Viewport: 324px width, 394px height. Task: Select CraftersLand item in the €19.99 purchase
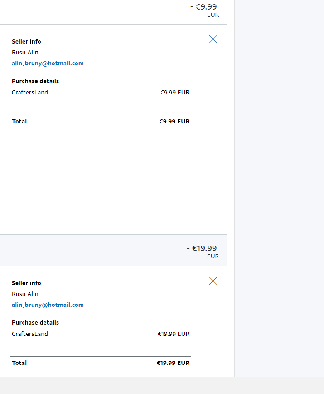30,334
